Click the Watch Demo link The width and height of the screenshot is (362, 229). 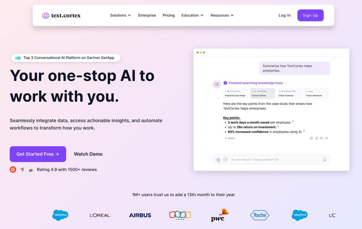(x=88, y=154)
